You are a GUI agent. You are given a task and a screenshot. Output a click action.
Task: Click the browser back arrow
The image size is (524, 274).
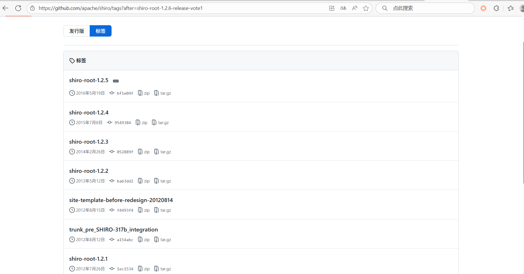click(x=5, y=8)
